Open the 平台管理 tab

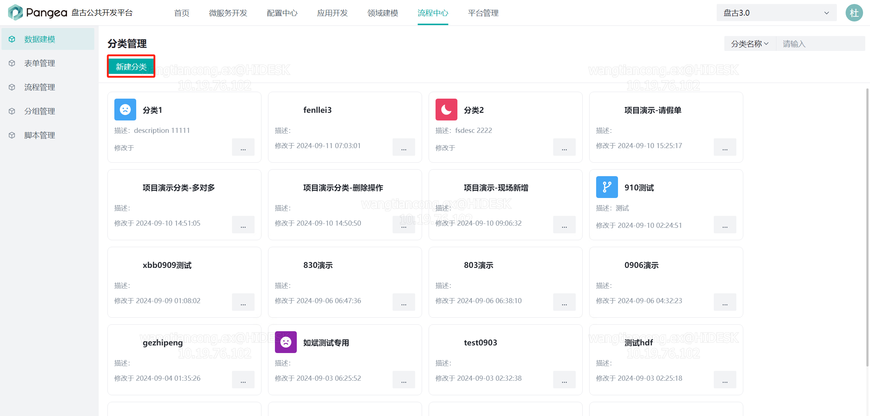point(483,13)
